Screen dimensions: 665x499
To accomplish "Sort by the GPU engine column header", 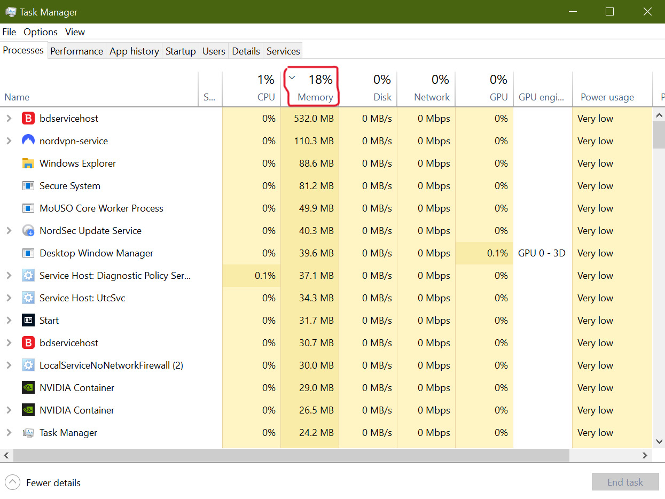I will tap(543, 89).
